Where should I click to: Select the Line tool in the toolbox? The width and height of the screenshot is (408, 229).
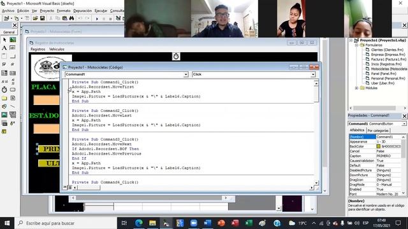[13, 106]
